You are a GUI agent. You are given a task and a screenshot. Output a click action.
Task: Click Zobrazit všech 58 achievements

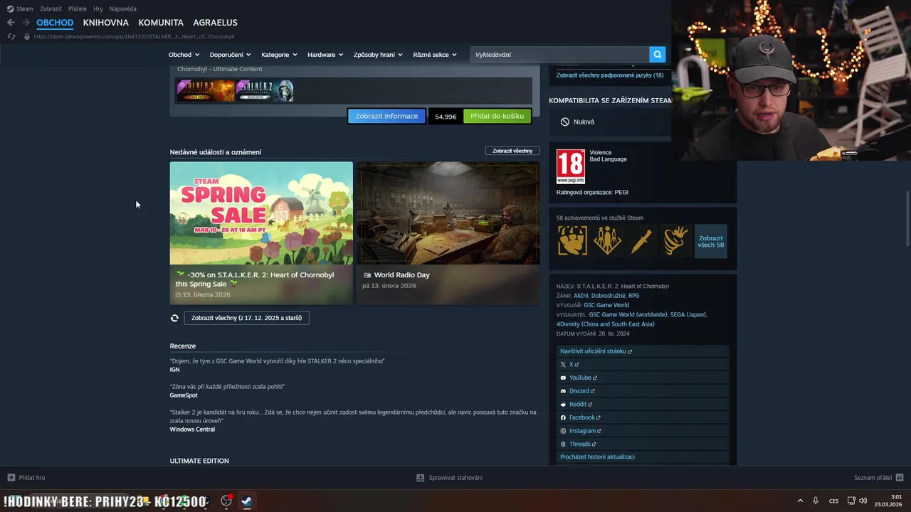[710, 241]
